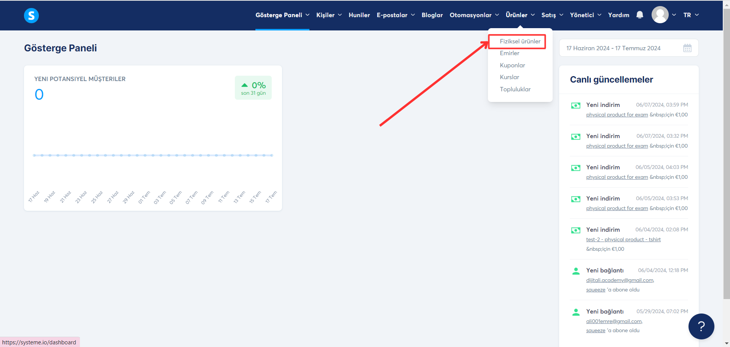The height and width of the screenshot is (347, 730).
Task: Select Kuponlar from the Ürünler menu
Action: click(x=512, y=65)
